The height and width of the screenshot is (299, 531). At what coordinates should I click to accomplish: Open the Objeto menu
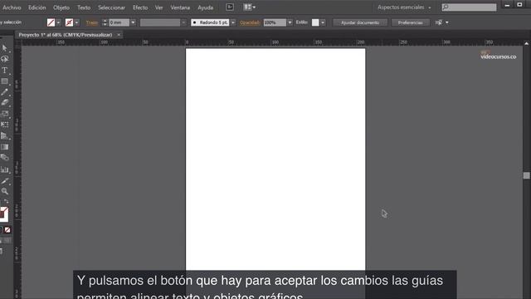pos(61,7)
